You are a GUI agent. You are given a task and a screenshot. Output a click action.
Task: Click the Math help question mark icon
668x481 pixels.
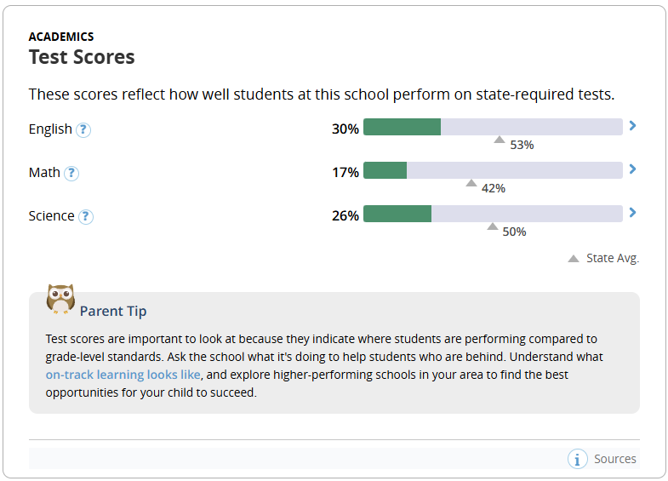[x=71, y=173]
